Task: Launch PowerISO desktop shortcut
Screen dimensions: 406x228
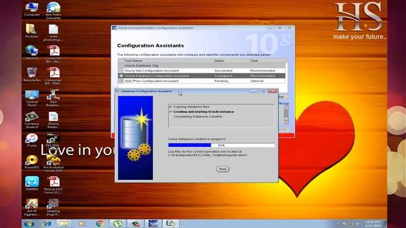Action: (x=32, y=162)
